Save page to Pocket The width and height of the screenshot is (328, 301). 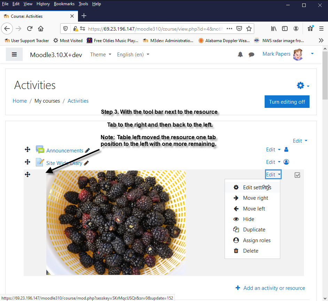pos(239,29)
